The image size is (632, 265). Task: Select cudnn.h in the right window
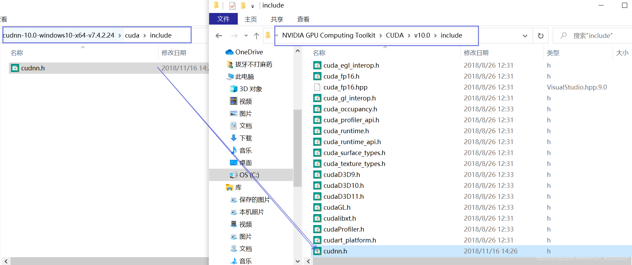471,251
